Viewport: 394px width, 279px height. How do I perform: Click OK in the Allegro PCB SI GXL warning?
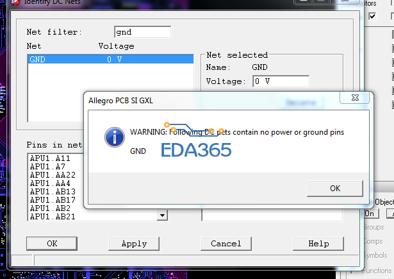click(x=335, y=188)
